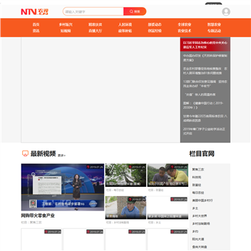Open 乡村大世界 in the column list
Image resolution: width=251 pixels, height=251 pixels.
point(199,216)
